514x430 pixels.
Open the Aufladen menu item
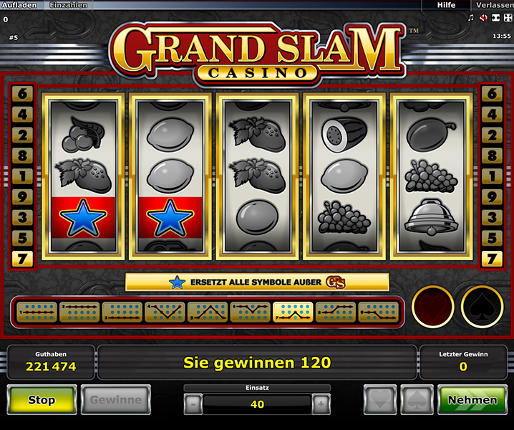[19, 5]
